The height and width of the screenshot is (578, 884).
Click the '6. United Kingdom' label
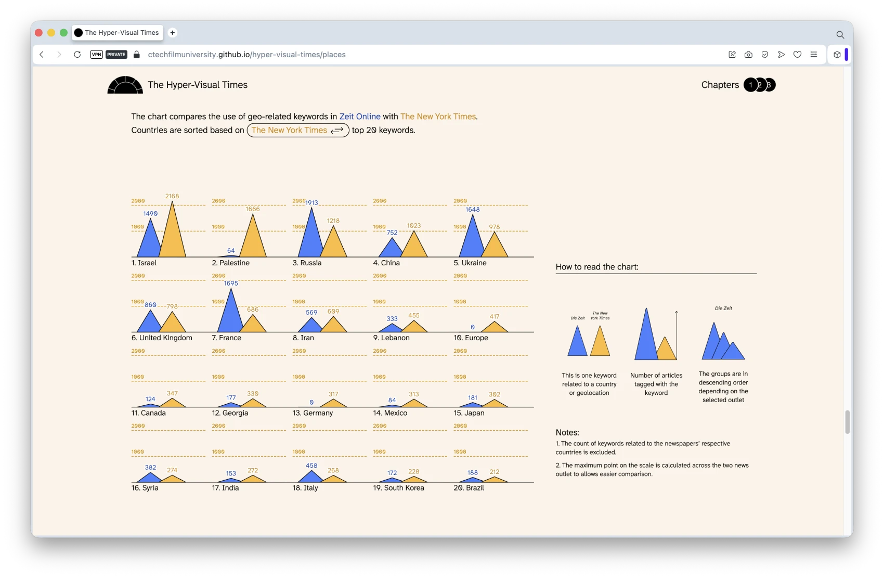tap(162, 338)
